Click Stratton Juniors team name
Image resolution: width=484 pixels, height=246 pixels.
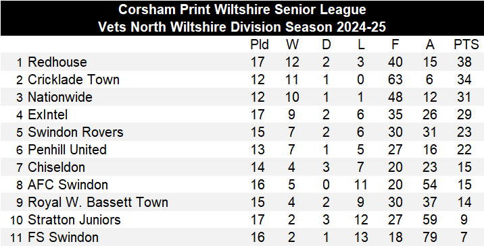click(x=74, y=220)
